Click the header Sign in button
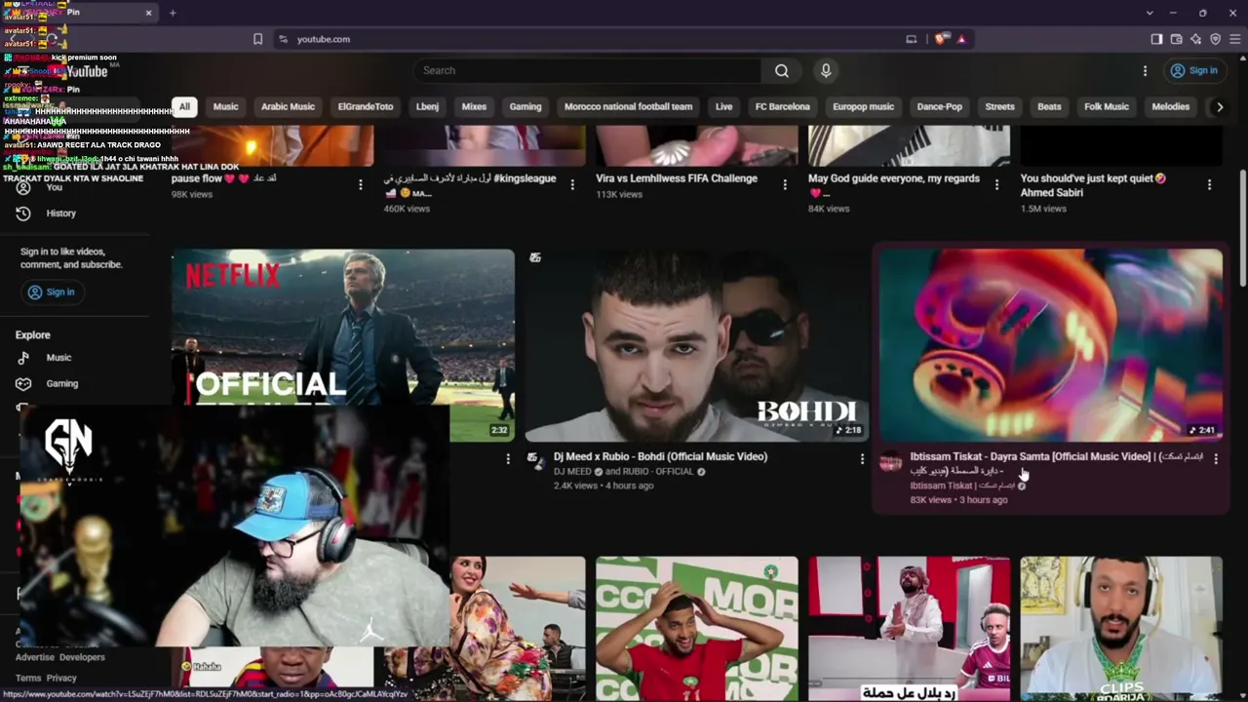Viewport: 1248px width, 702px height. [x=1194, y=70]
